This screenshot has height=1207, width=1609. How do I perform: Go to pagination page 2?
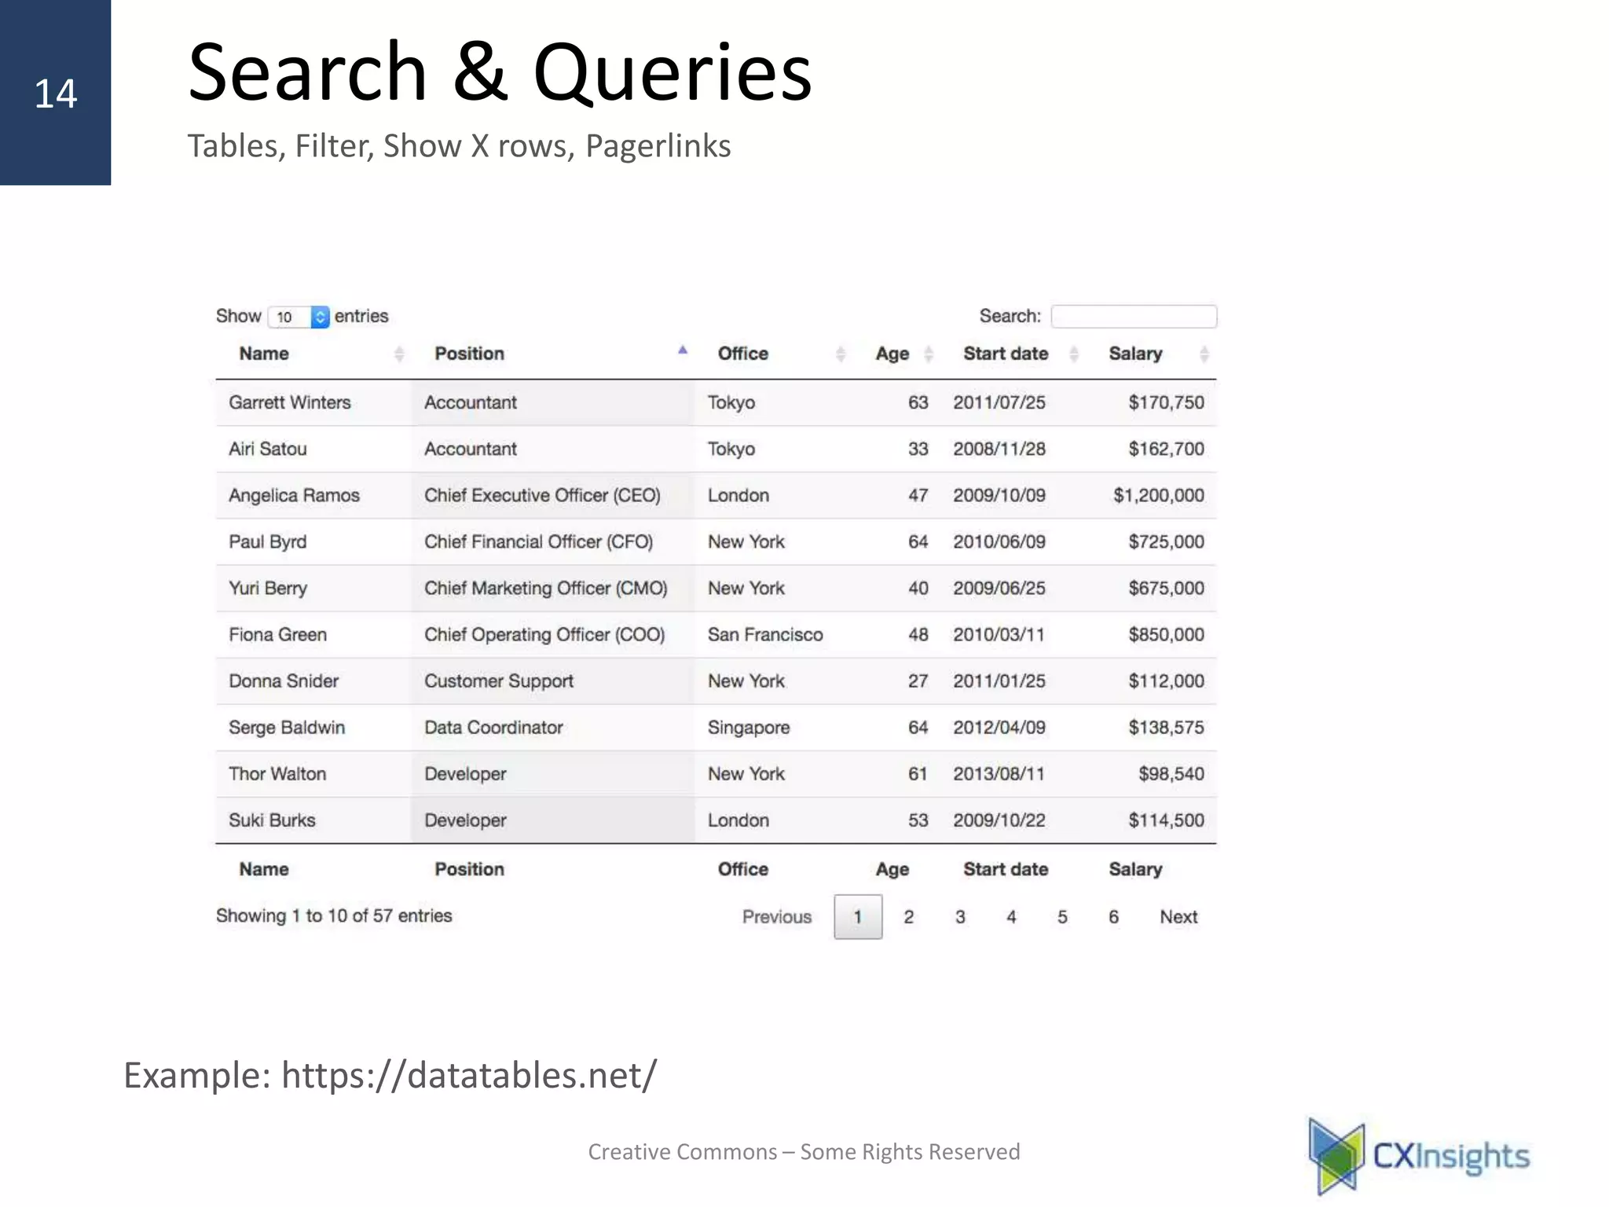(x=909, y=917)
